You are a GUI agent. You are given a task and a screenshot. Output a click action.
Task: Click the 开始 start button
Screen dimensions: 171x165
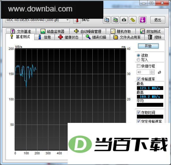tap(148, 46)
